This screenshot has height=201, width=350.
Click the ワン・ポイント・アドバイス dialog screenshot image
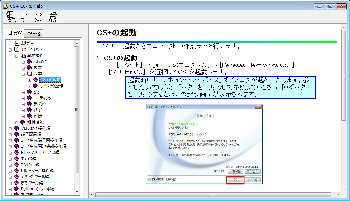pyautogui.click(x=204, y=144)
